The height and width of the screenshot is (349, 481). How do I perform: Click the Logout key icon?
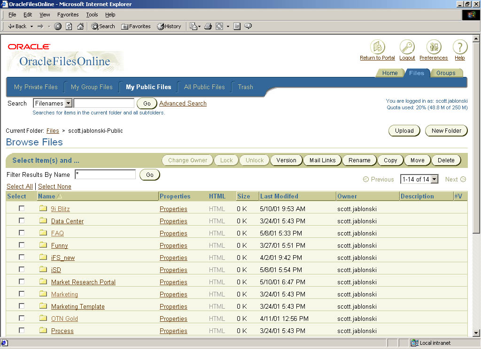pyautogui.click(x=407, y=47)
